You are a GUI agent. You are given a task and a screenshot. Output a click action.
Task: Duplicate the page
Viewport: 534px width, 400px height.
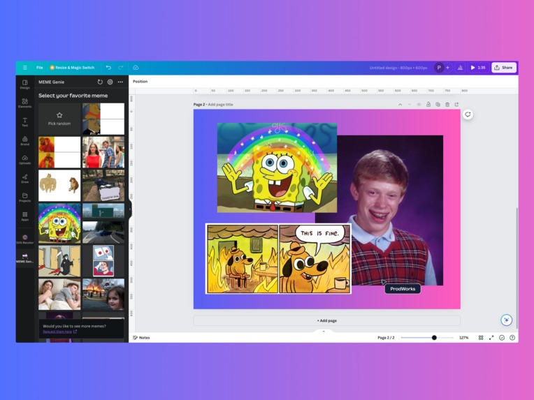438,105
